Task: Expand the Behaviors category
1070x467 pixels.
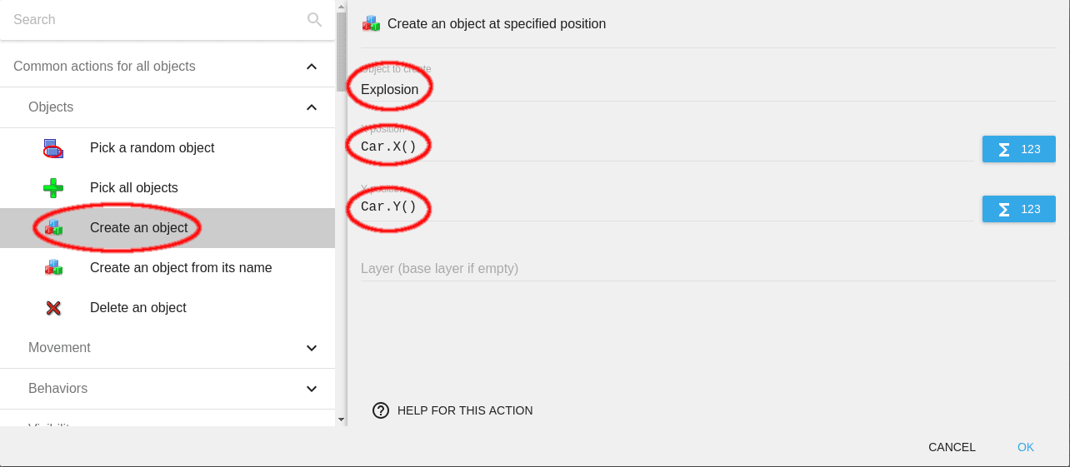Action: (x=312, y=389)
